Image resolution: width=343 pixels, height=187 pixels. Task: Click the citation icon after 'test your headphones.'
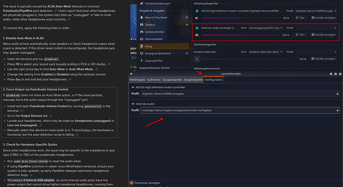click(70, 80)
